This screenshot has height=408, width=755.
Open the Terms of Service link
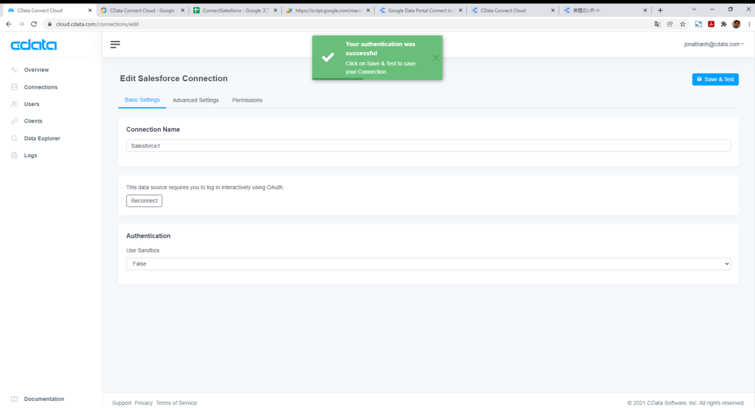[176, 403]
